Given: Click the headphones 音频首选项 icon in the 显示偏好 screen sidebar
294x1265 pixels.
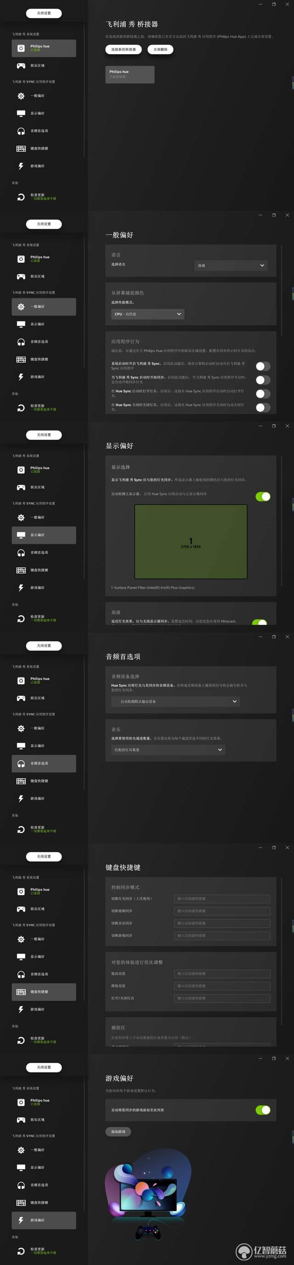Looking at the screenshot, I should point(21,553).
